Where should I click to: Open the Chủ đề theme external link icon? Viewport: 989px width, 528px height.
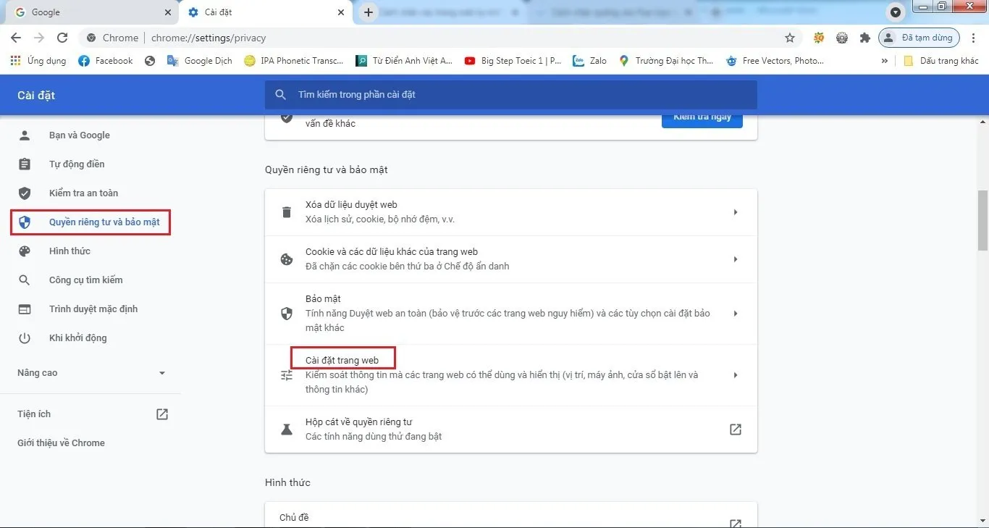736,523
